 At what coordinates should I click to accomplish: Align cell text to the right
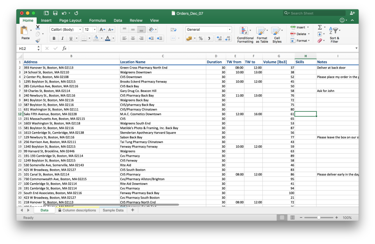(x=141, y=38)
